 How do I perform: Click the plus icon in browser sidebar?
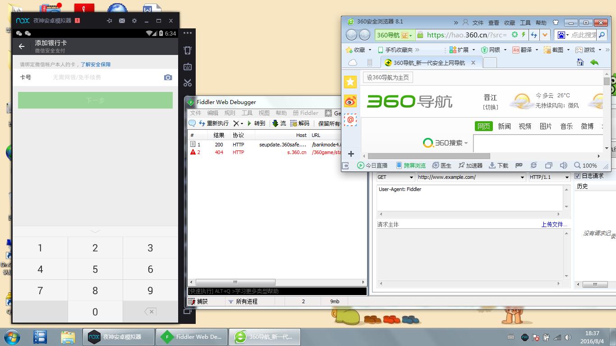point(351,154)
